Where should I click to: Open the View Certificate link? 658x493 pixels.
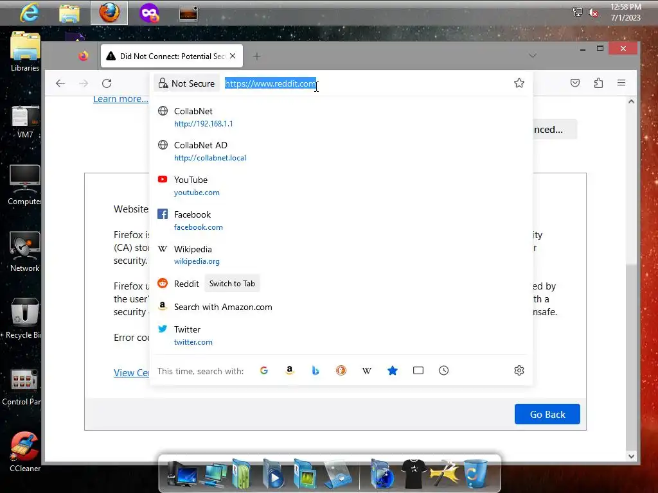[131, 373]
